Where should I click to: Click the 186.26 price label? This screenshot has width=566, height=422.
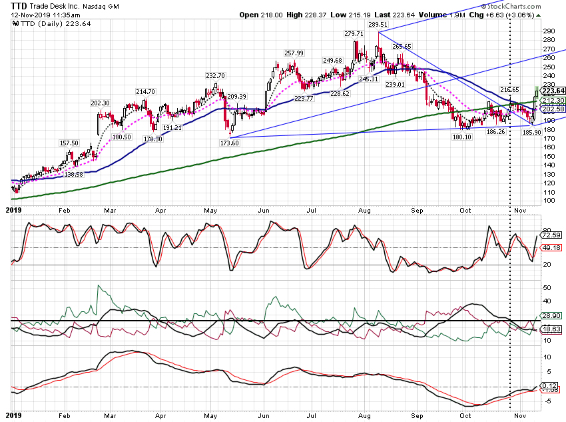coord(495,132)
